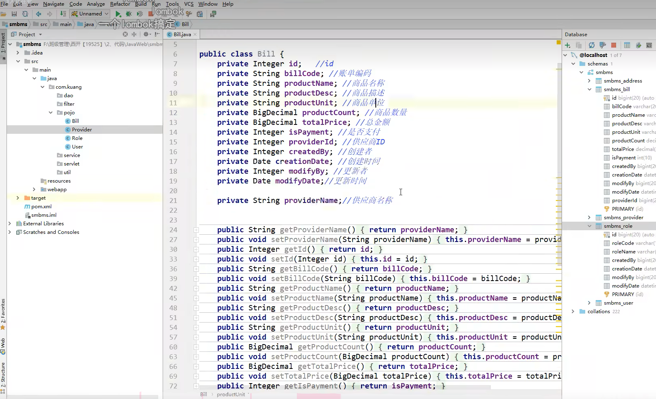656x399 pixels.
Task: Toggle fold for getProviderName method
Action: pyautogui.click(x=196, y=230)
